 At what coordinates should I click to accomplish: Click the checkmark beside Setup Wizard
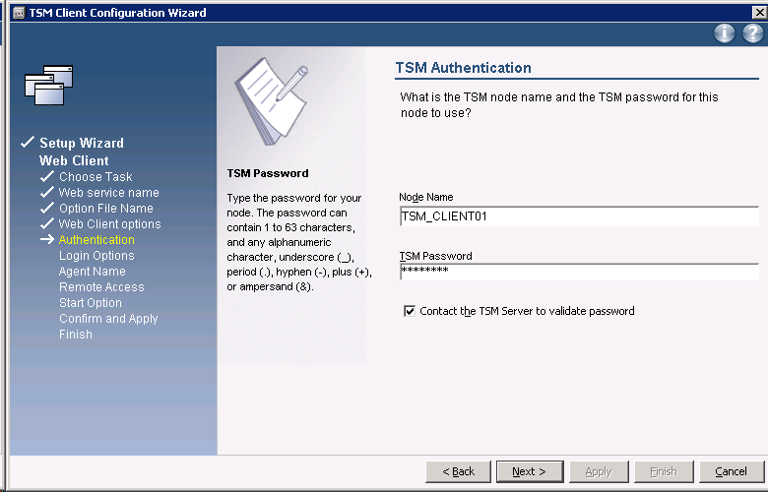tap(28, 144)
